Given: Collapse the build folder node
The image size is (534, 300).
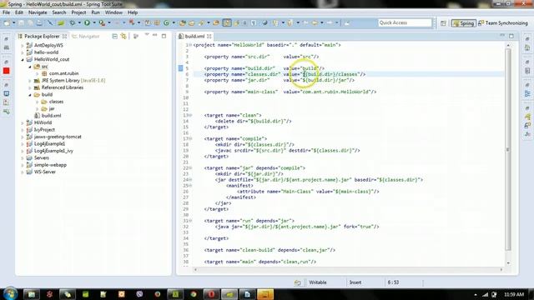Looking at the screenshot, I should [x=30, y=94].
